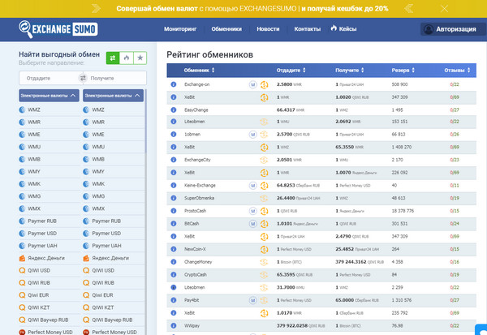Collapse the left Электронные валюты group
487x335 pixels.
(x=48, y=96)
